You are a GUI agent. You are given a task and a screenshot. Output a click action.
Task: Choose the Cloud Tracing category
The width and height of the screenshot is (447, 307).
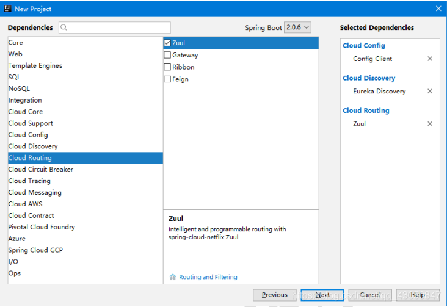coord(85,181)
